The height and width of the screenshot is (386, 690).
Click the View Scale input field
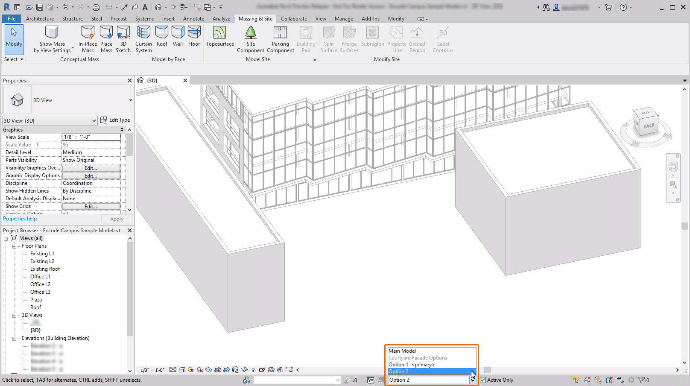coord(91,137)
